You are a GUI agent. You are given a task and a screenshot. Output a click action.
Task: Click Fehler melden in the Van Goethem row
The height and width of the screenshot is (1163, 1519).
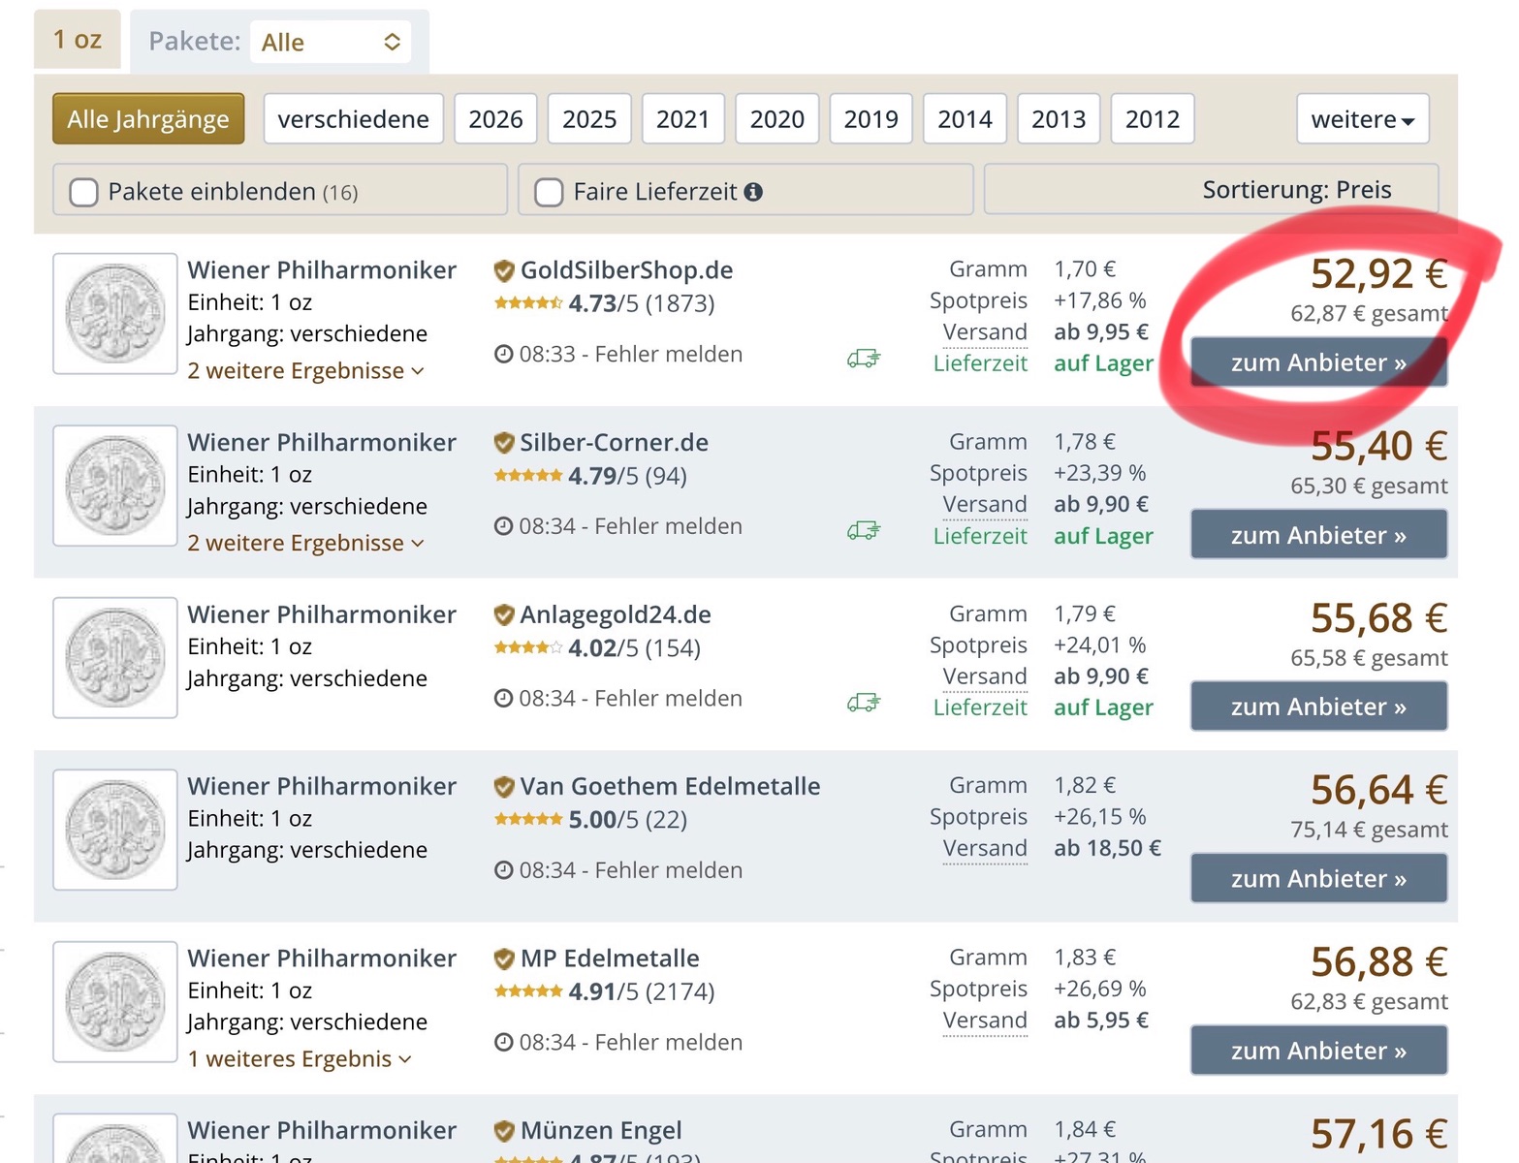point(668,870)
